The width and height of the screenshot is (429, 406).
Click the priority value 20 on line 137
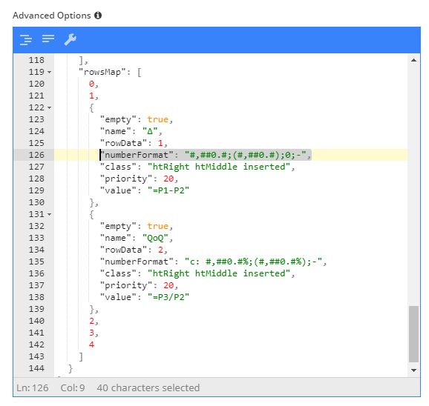click(x=168, y=285)
